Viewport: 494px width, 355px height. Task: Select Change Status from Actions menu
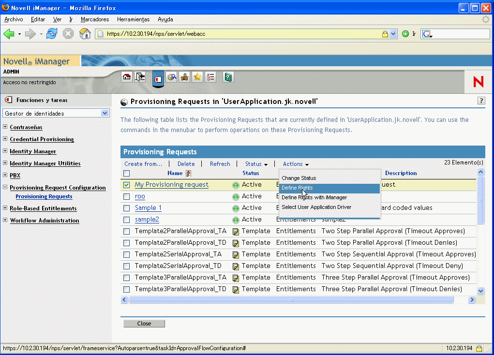pyautogui.click(x=299, y=178)
